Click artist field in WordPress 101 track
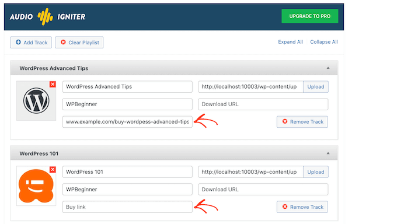397x224 pixels. pyautogui.click(x=127, y=190)
